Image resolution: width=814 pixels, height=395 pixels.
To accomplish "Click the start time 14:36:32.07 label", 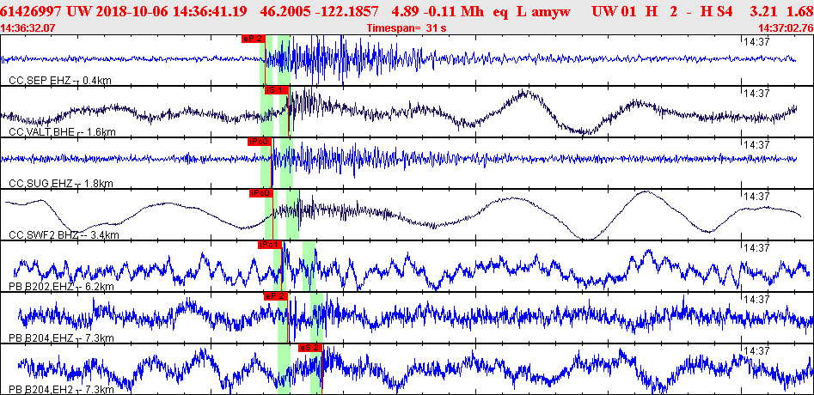I will coord(28,28).
